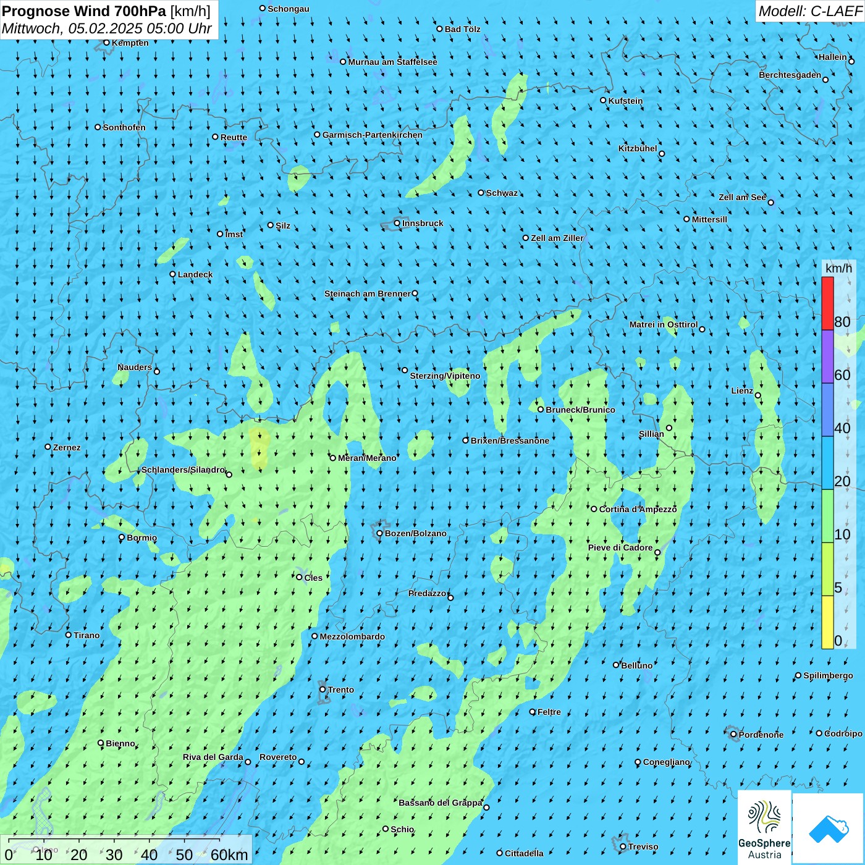Click the Zell am See marker
This screenshot has width=865, height=865.
click(x=770, y=202)
